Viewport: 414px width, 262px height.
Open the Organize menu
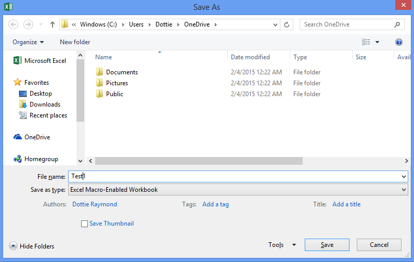[28, 42]
